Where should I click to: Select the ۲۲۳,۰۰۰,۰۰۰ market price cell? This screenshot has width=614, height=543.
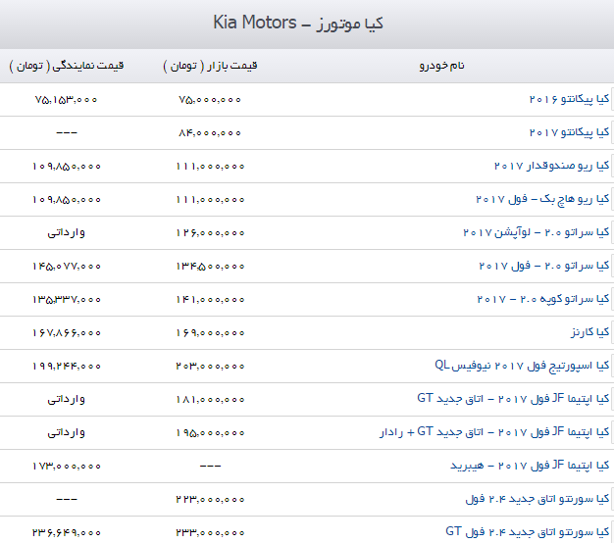click(x=210, y=499)
